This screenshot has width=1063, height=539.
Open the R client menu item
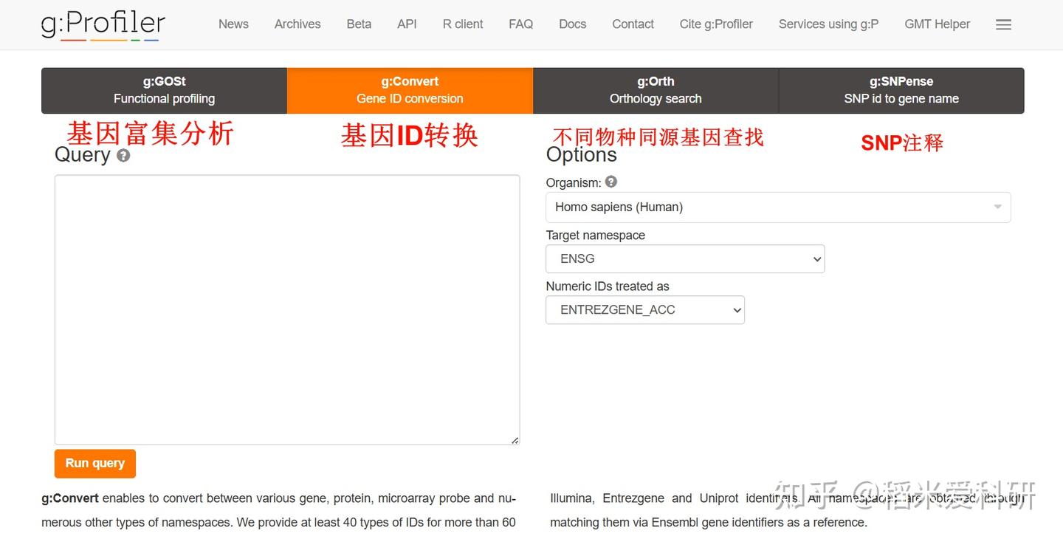coord(462,24)
